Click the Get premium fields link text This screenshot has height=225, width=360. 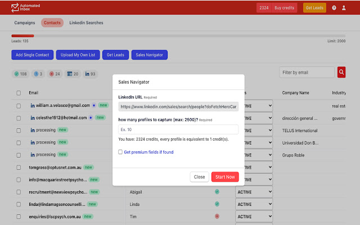(148, 152)
